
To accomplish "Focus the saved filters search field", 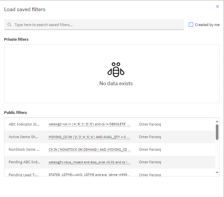I will [x=97, y=25].
